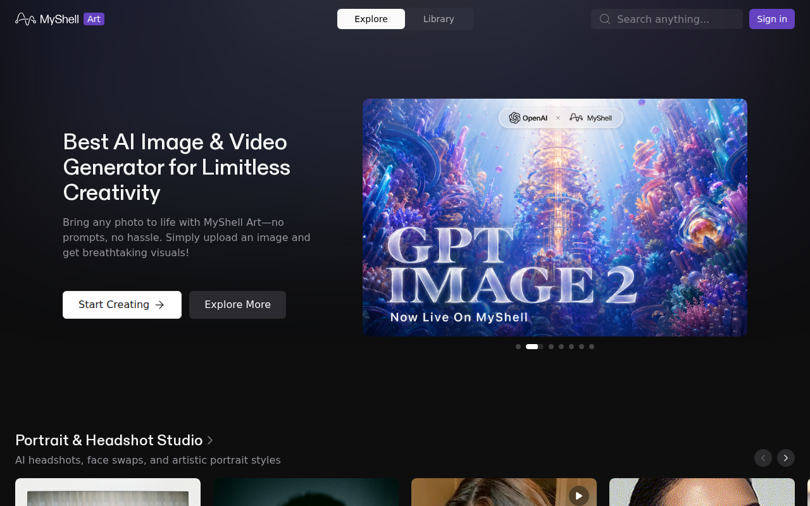This screenshot has height=506, width=810.
Task: Open the GPT Image 2 banner
Action: [x=555, y=218]
